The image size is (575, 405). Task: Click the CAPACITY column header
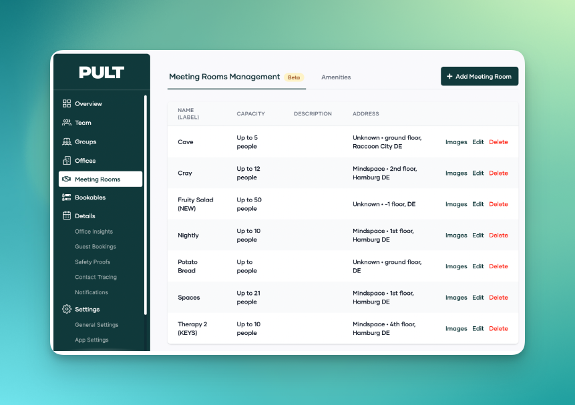(250, 113)
